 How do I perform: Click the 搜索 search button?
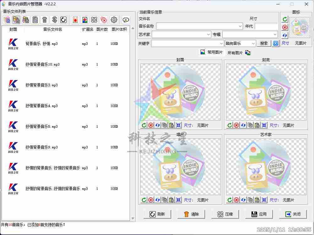(x=264, y=43)
